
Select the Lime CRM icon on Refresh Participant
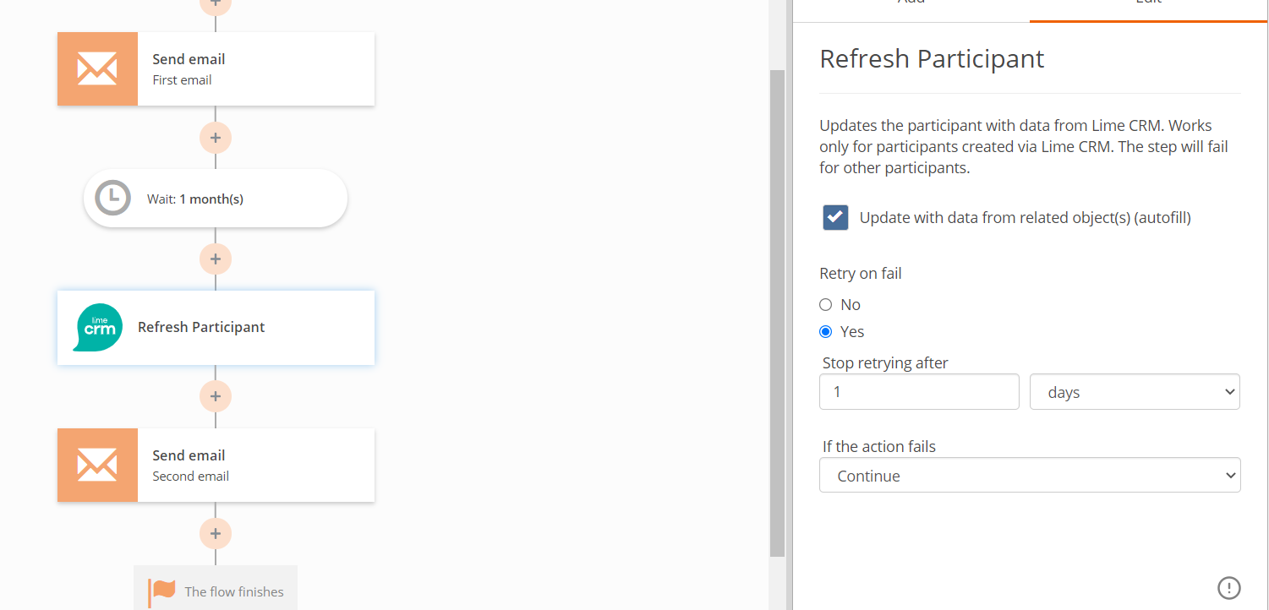[x=98, y=328]
